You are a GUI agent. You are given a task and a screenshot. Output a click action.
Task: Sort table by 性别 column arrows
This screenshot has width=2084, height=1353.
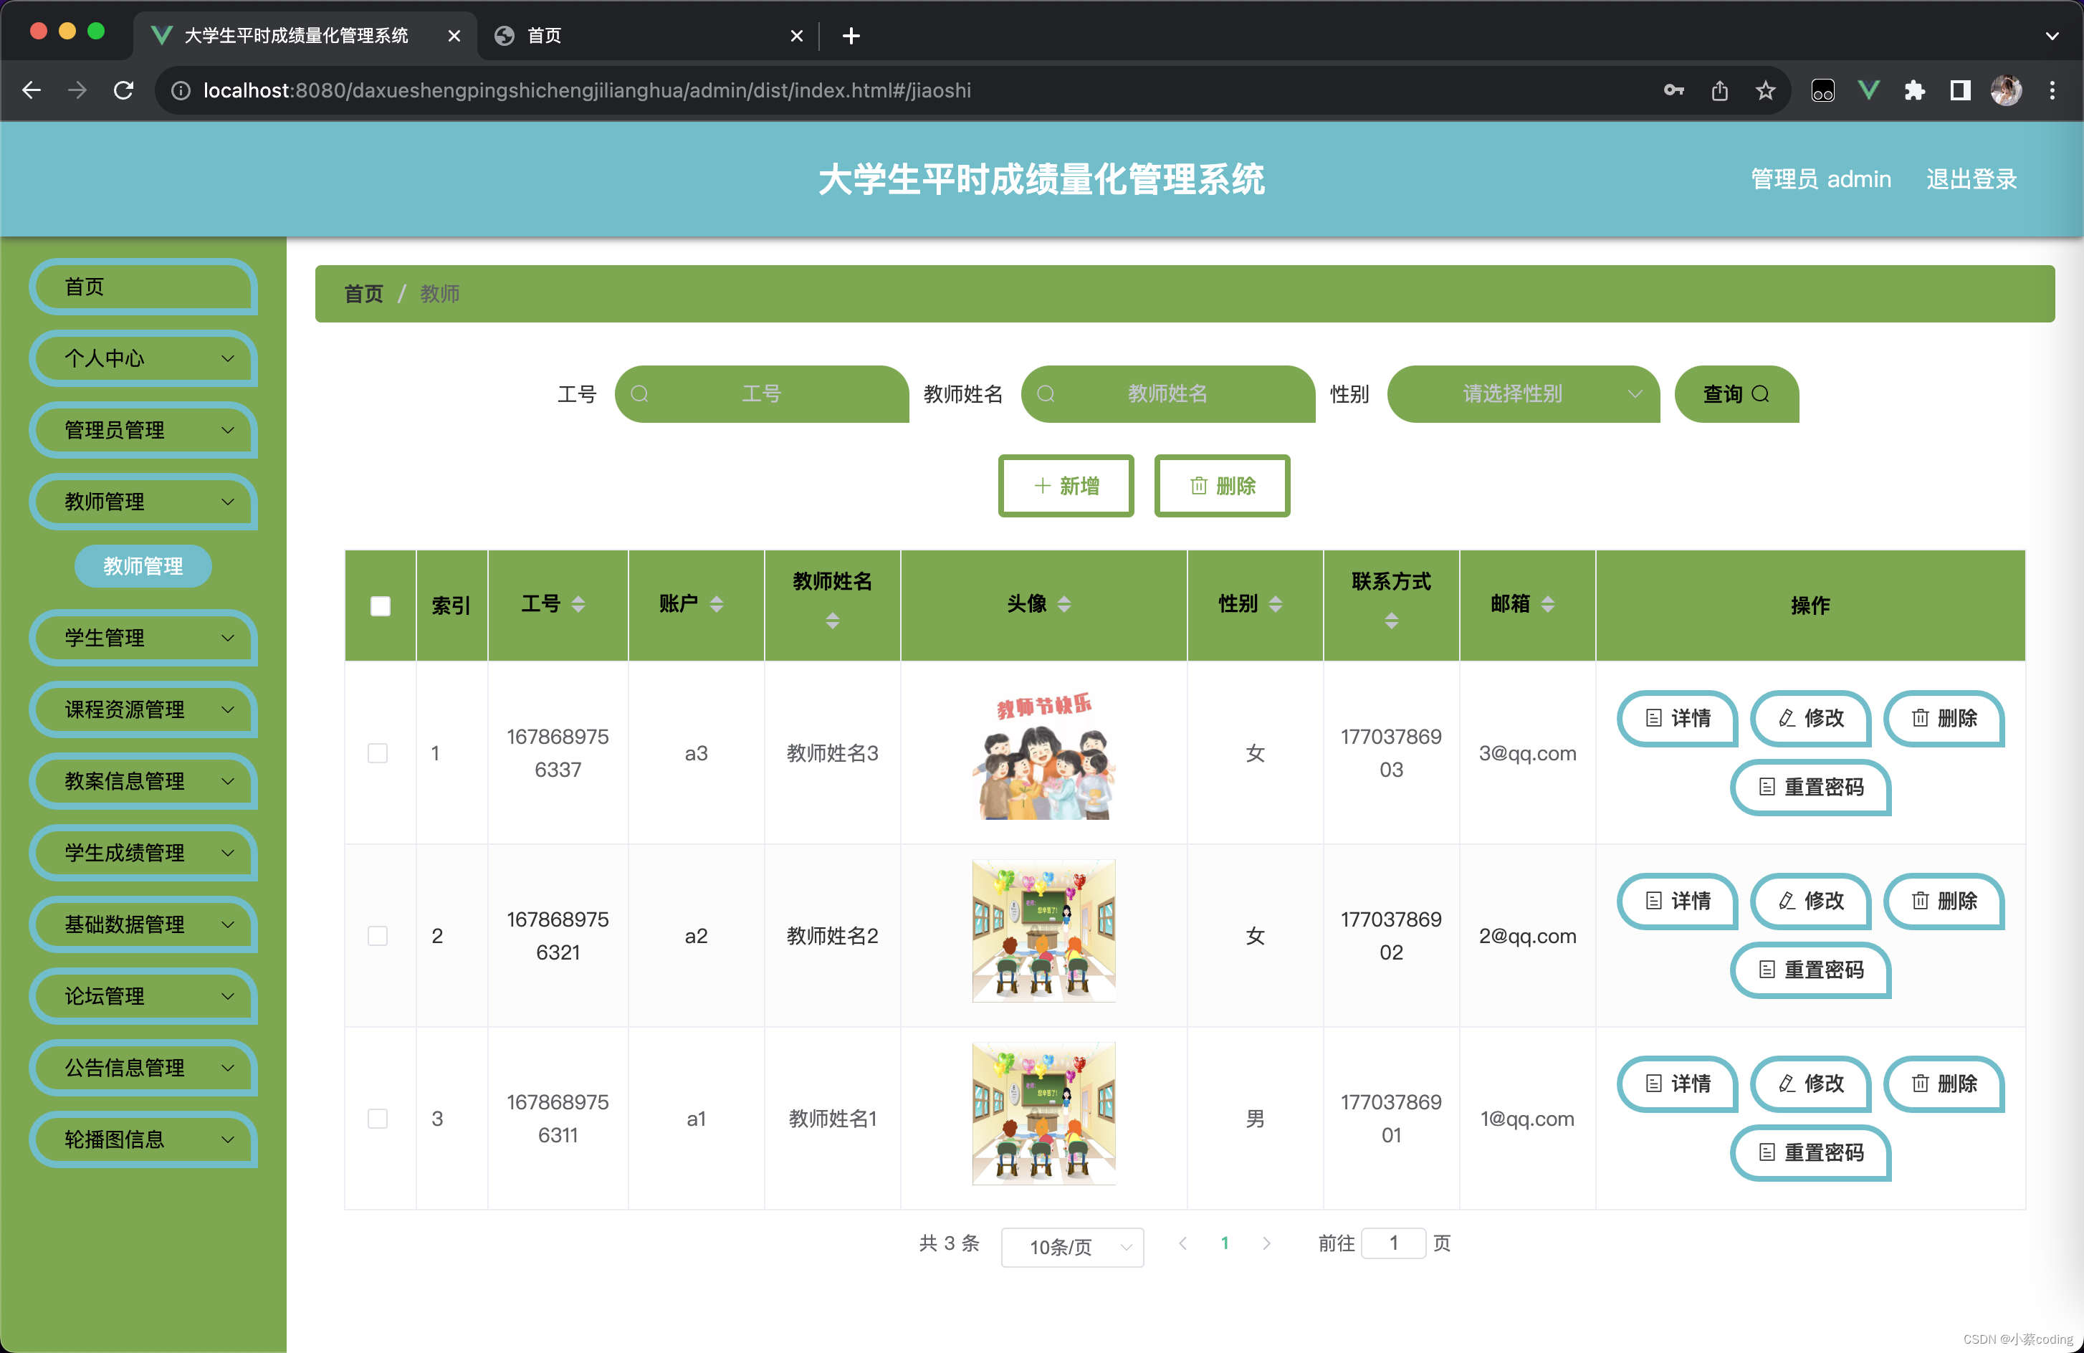[x=1275, y=604]
